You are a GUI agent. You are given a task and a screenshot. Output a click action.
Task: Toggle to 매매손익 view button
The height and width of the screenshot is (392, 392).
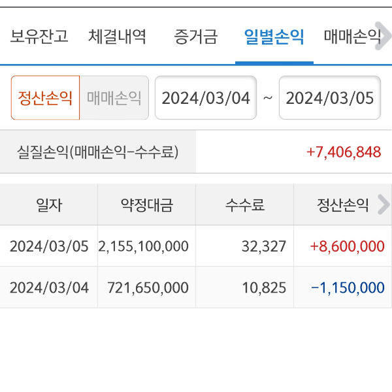tap(114, 98)
